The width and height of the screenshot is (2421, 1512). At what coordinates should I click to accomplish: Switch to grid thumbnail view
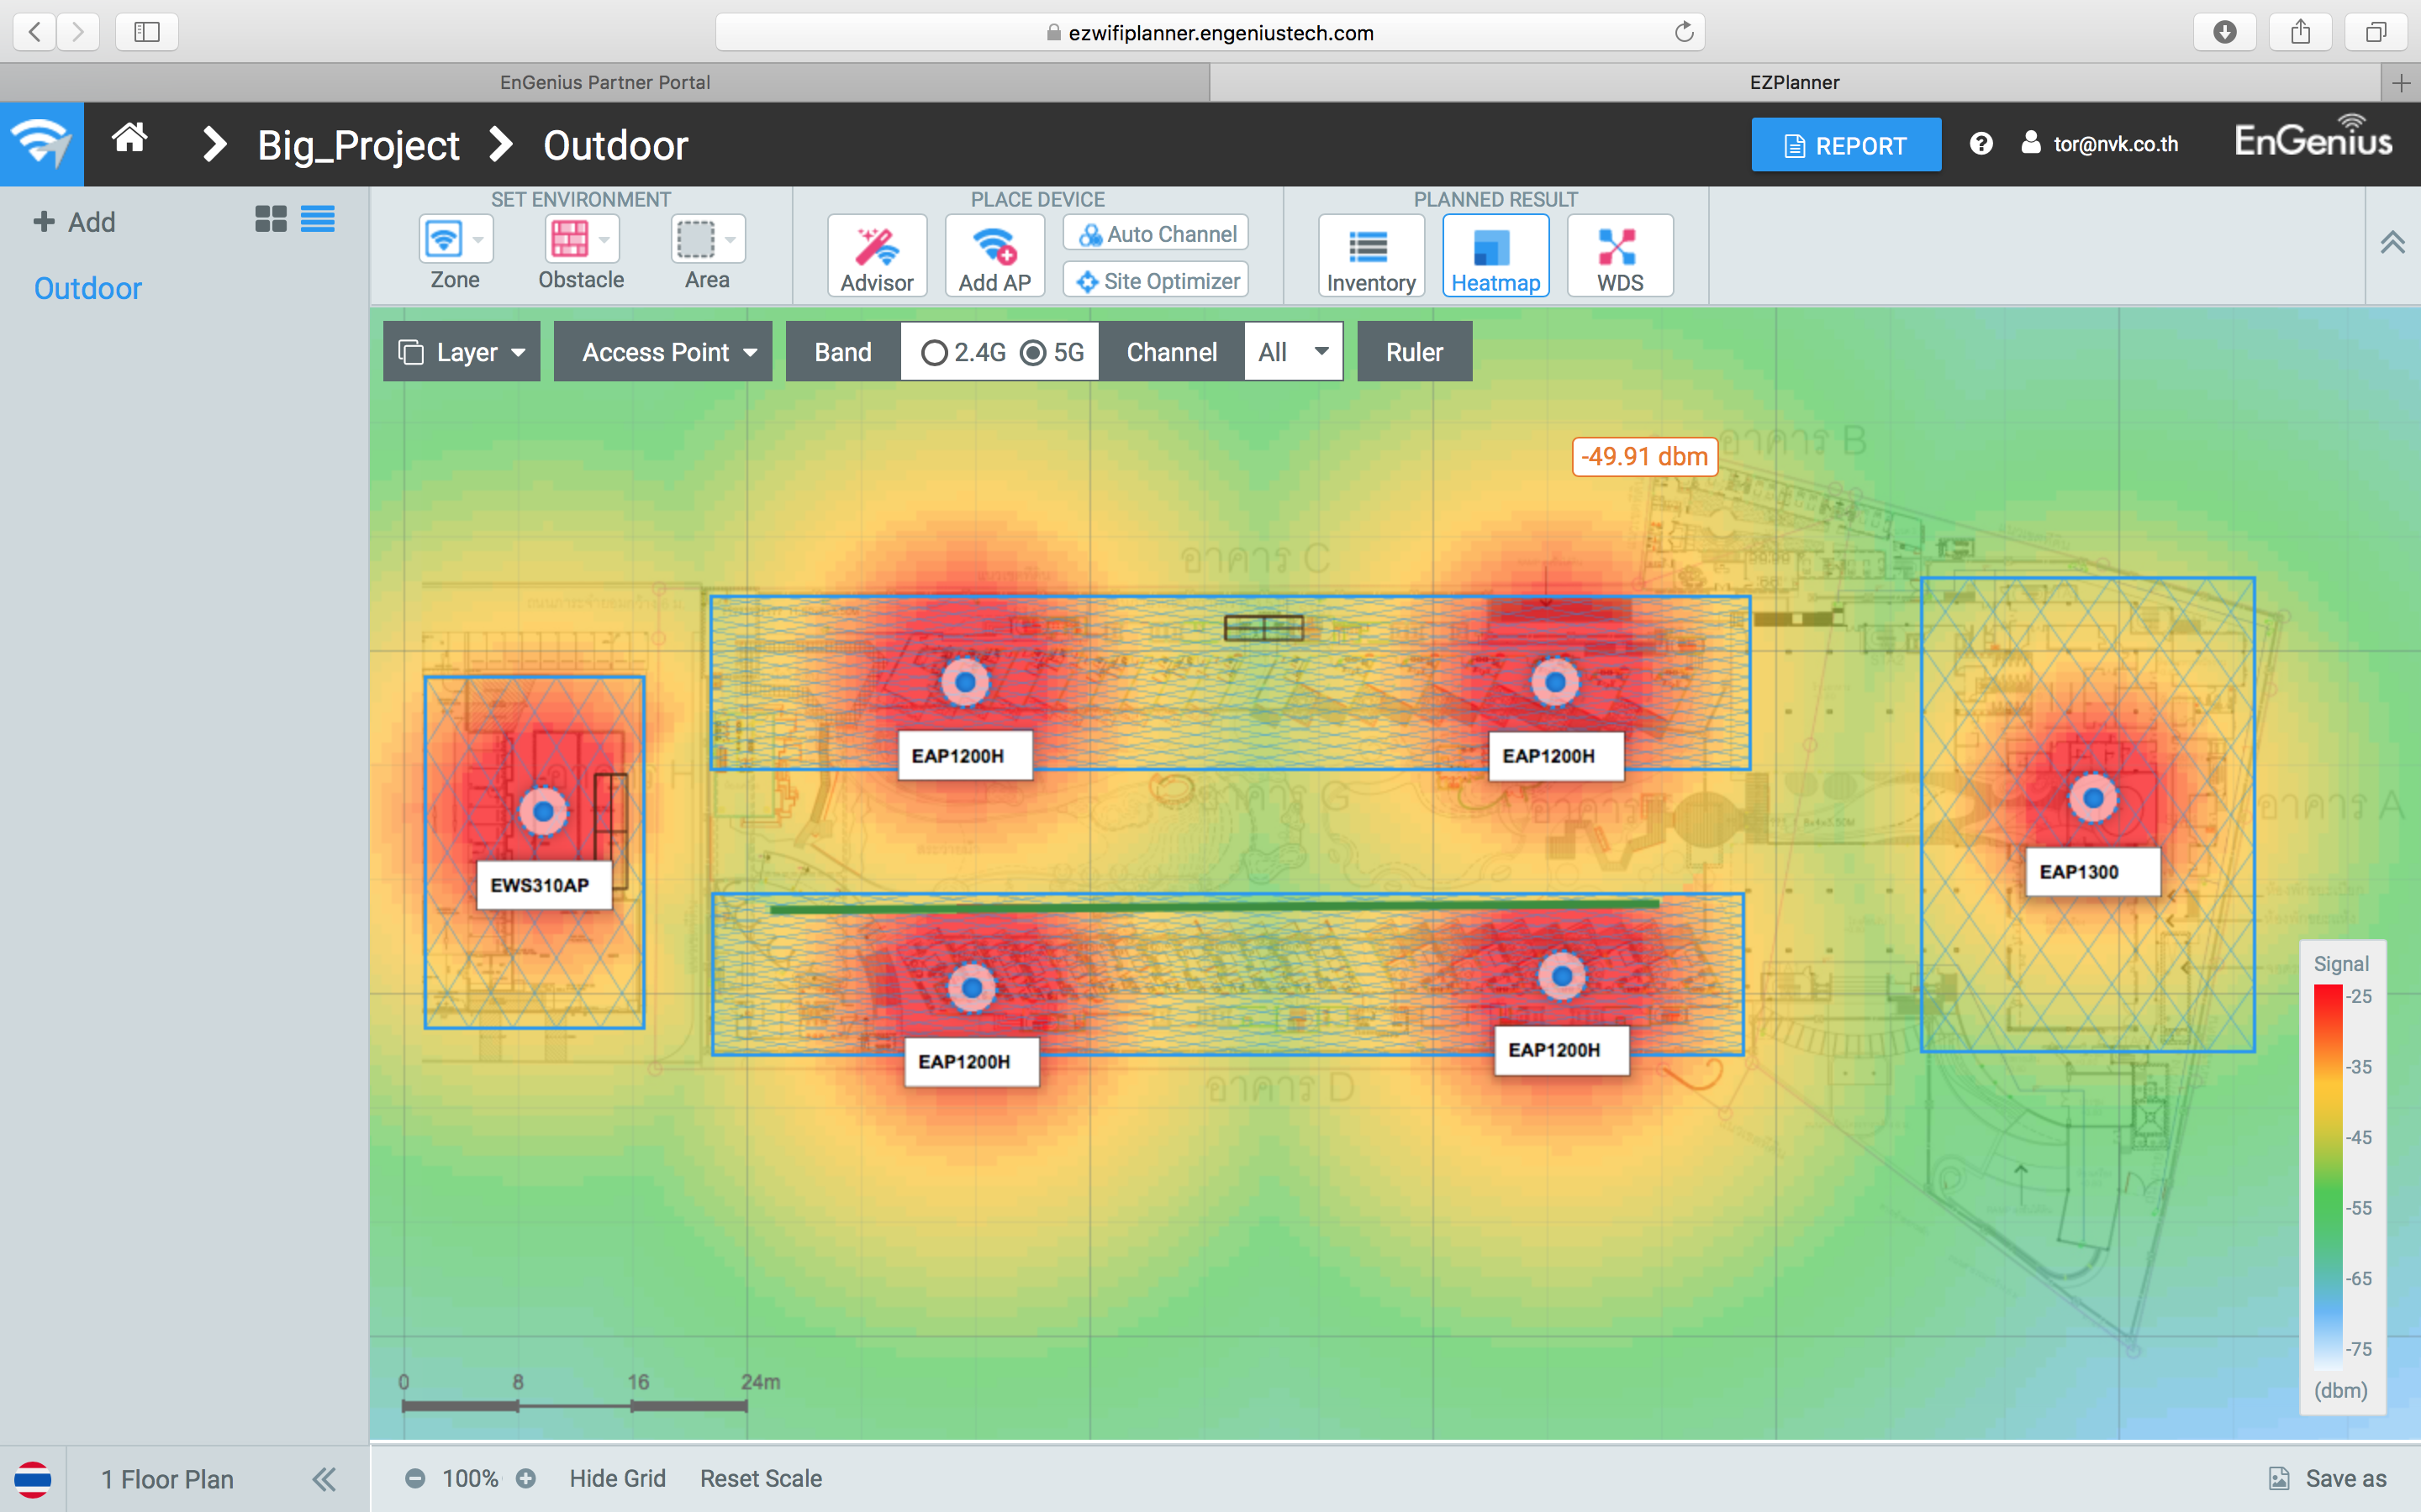click(x=270, y=219)
